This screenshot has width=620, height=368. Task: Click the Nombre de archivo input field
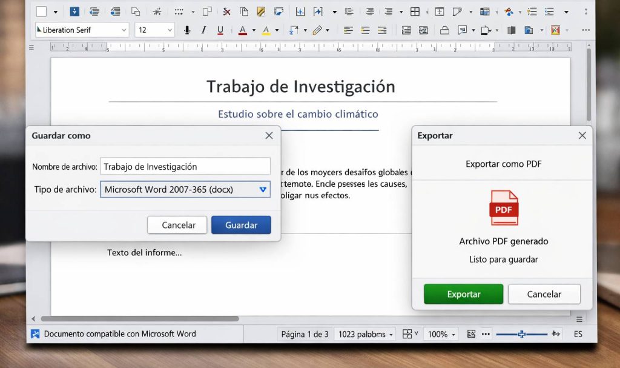point(186,166)
